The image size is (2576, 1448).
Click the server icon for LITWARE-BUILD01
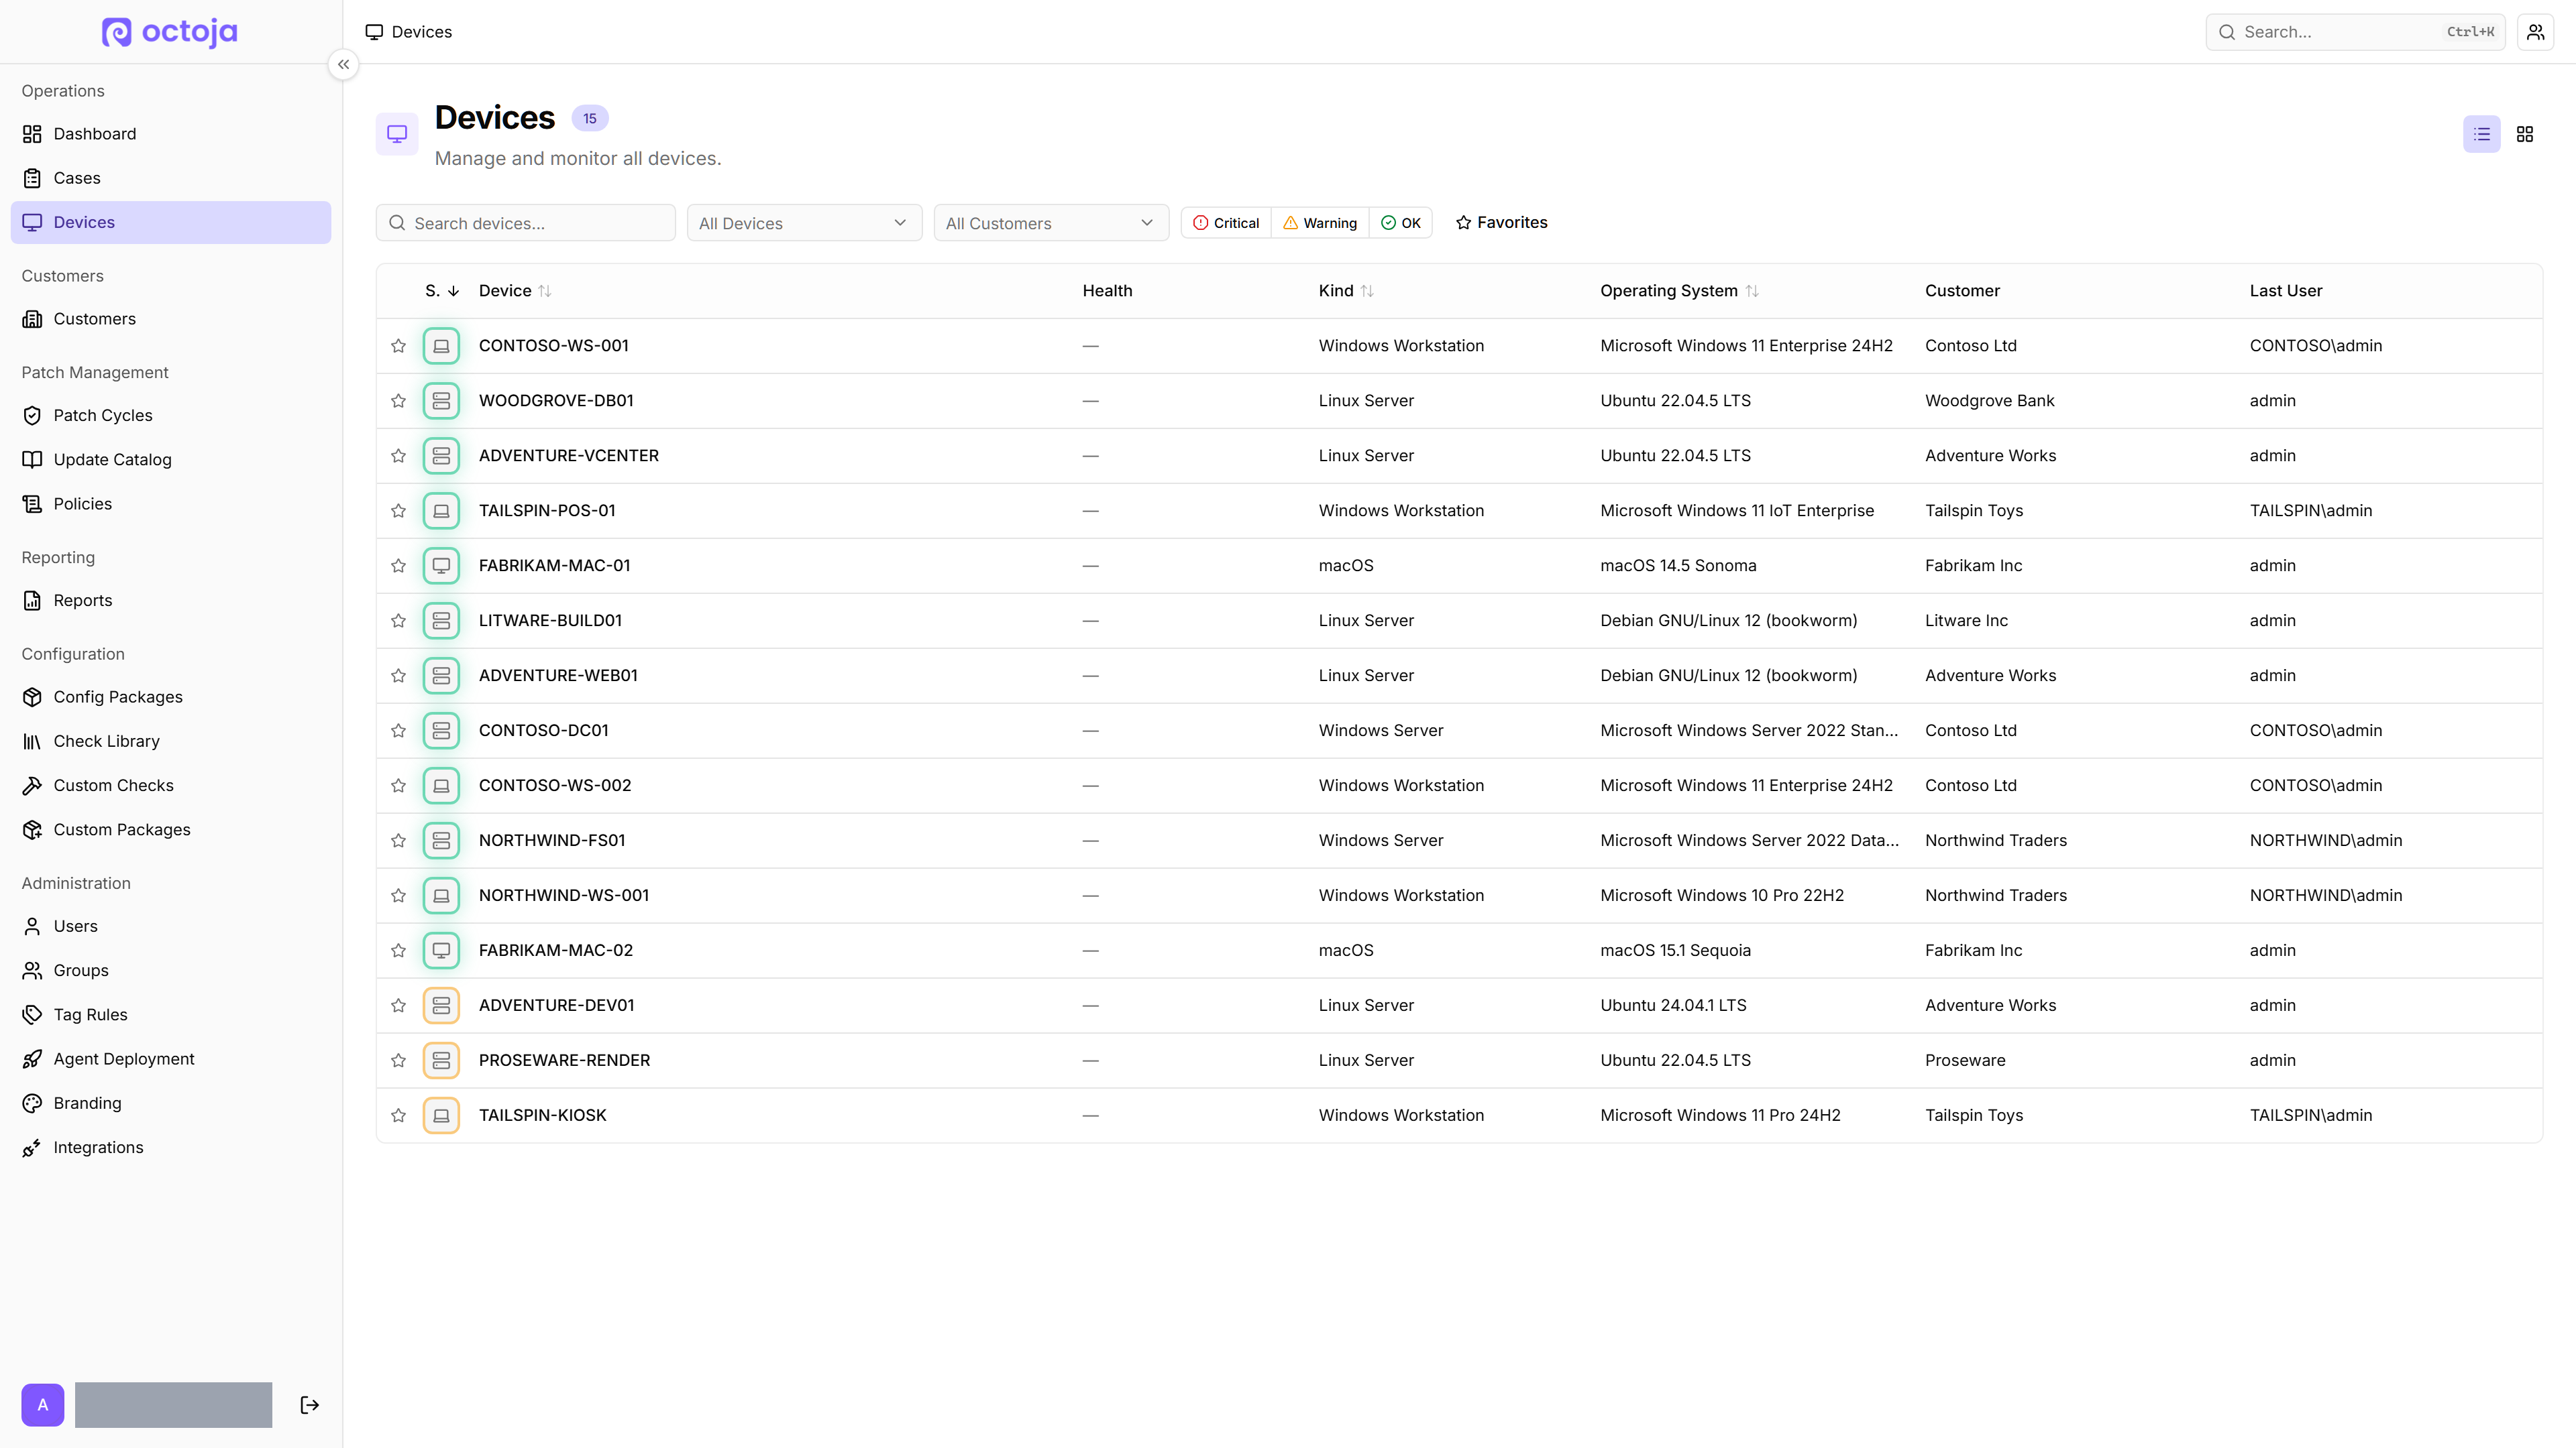pyautogui.click(x=441, y=621)
